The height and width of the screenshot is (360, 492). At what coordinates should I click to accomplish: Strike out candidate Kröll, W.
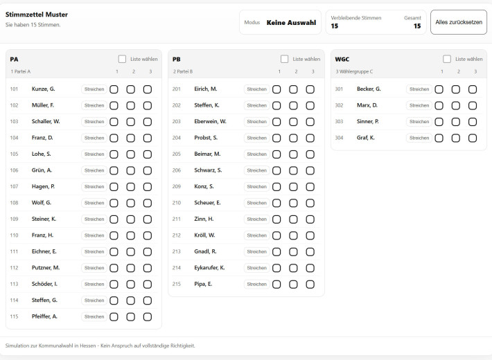(x=256, y=235)
